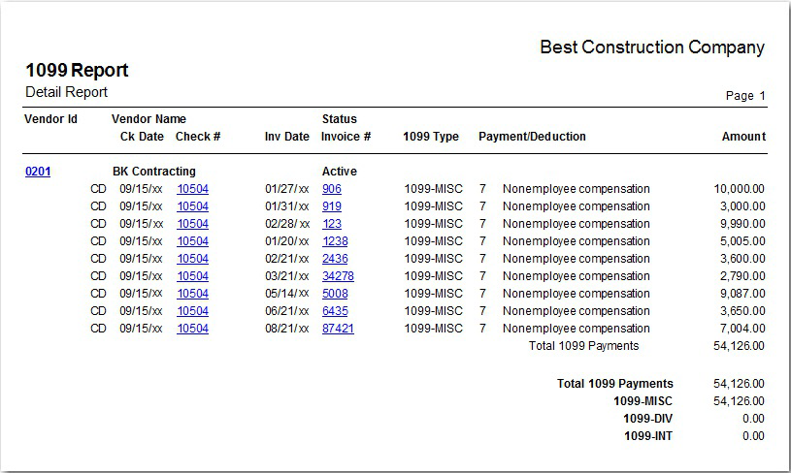Viewport: 791px width, 473px height.
Task: Click the bold Total 1099 Payments label
Action: pyautogui.click(x=615, y=384)
